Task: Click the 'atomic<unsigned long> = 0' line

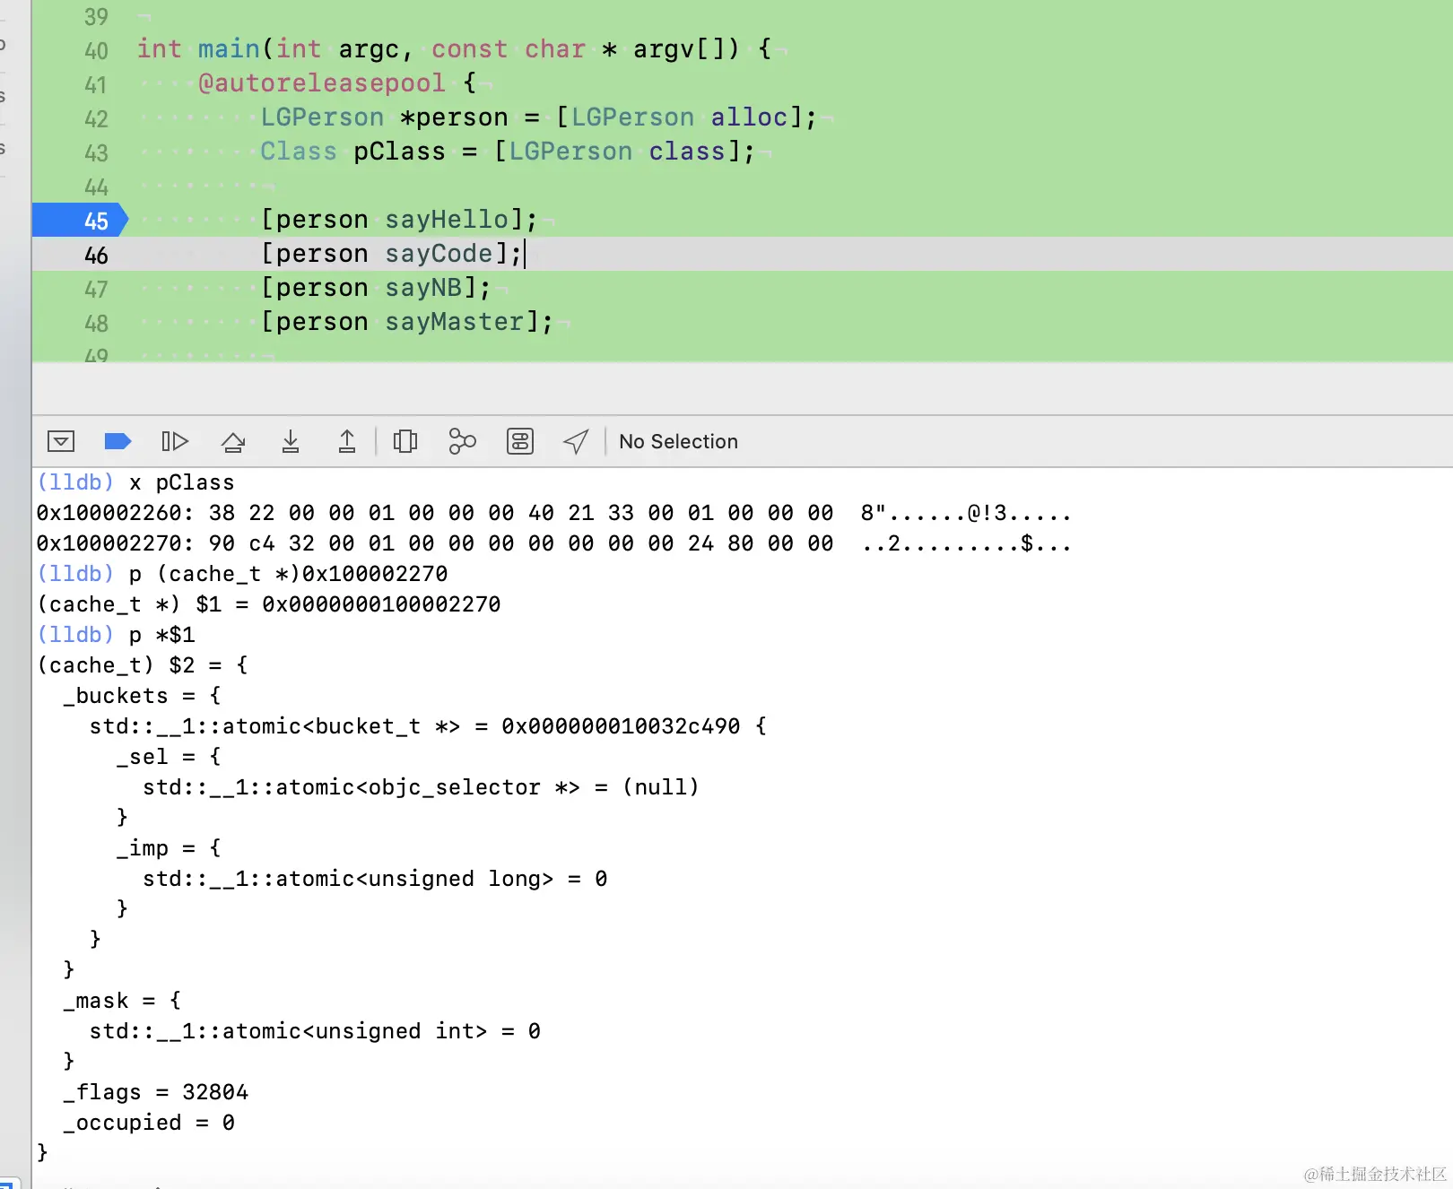Action: coord(375,879)
